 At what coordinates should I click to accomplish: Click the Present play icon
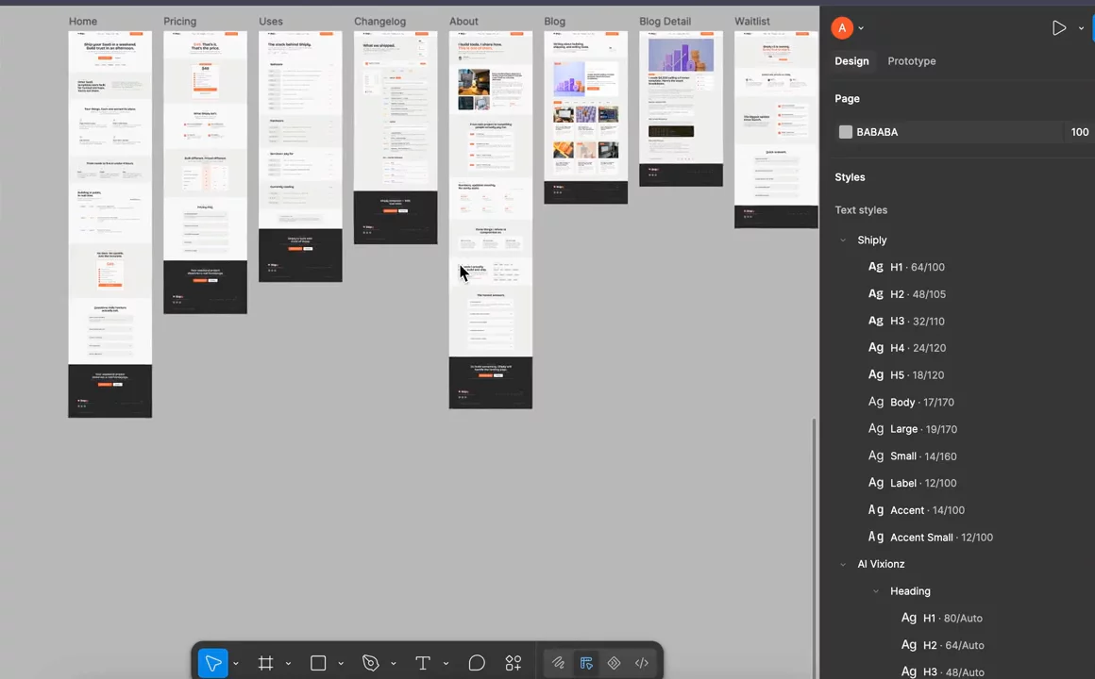[x=1059, y=28]
